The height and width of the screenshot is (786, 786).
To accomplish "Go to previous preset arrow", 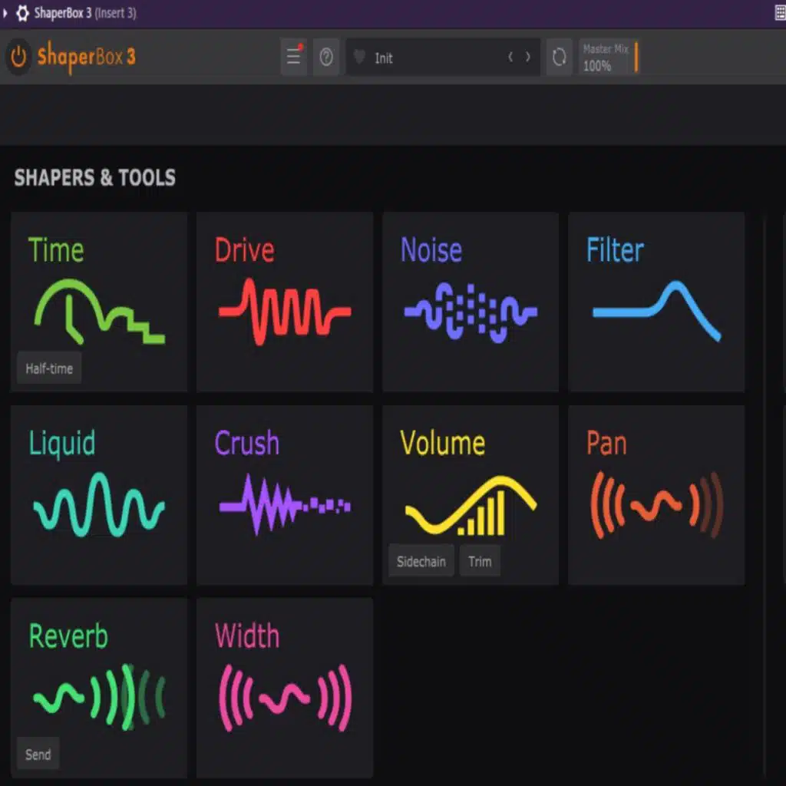I will point(510,57).
